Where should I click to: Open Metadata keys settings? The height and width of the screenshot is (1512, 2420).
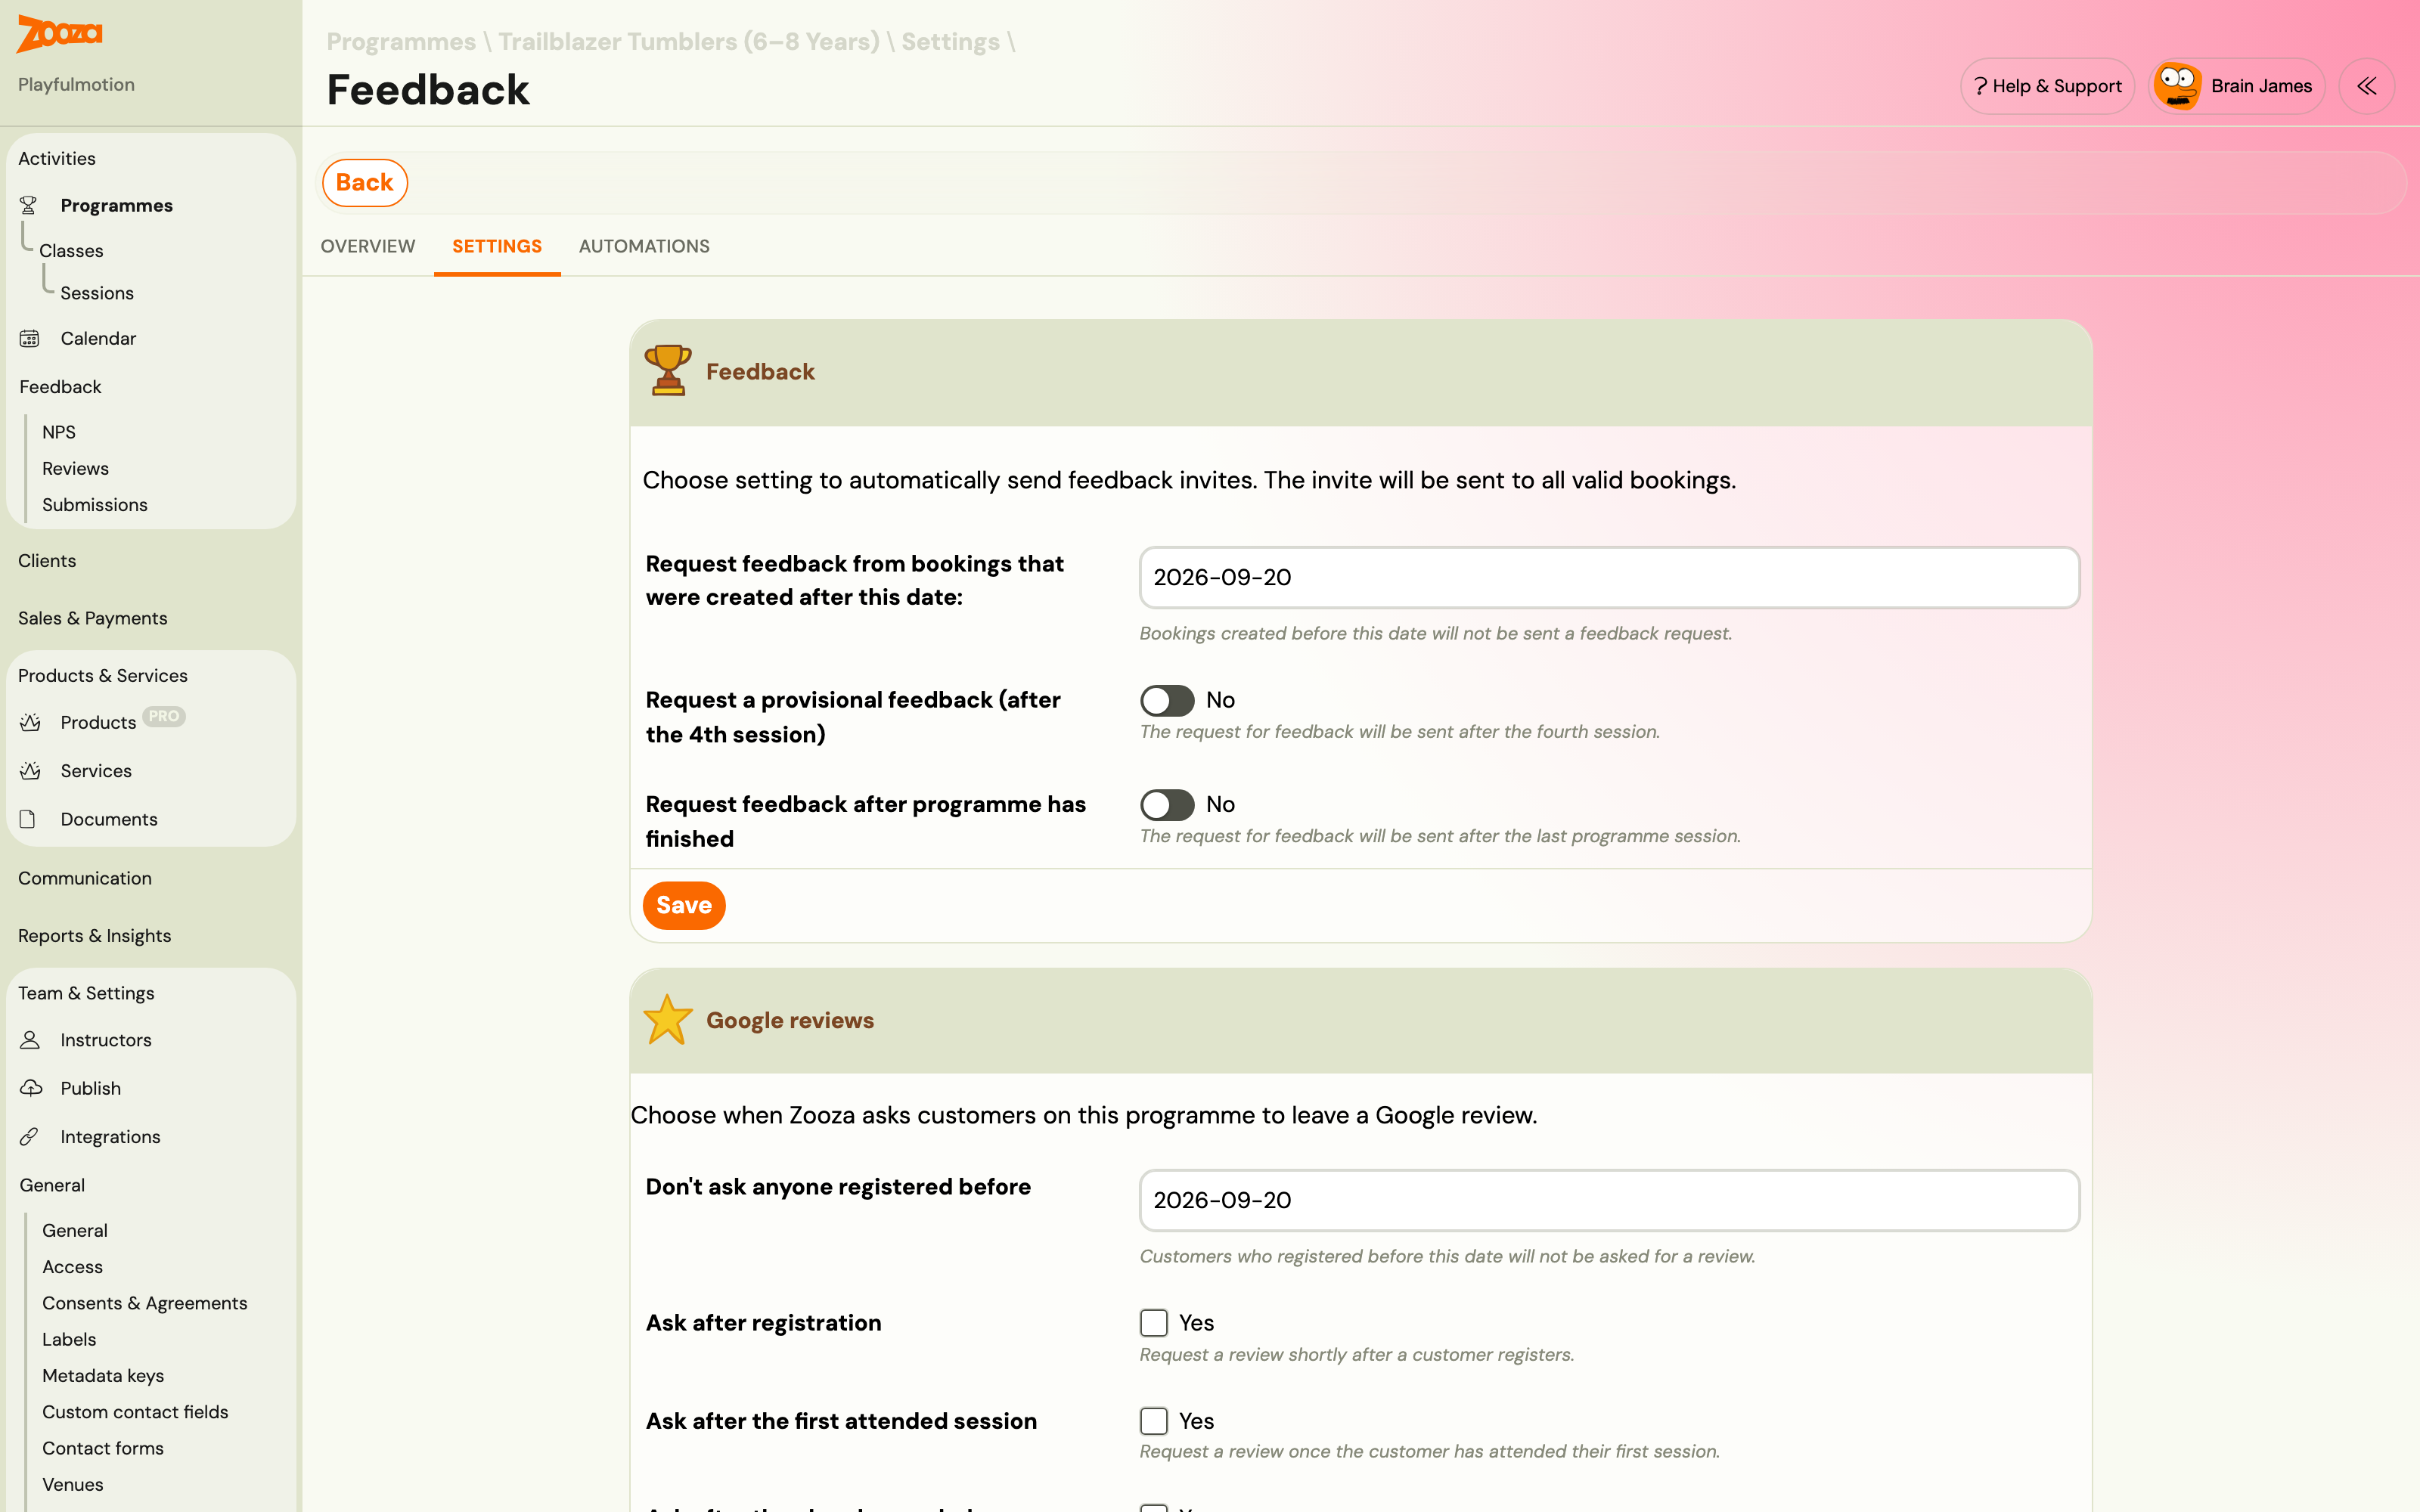pos(103,1376)
